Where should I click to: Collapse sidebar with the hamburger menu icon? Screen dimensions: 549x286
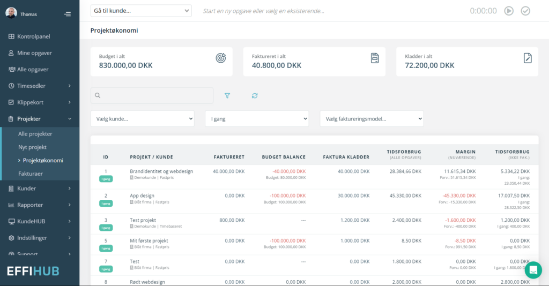coord(67,14)
